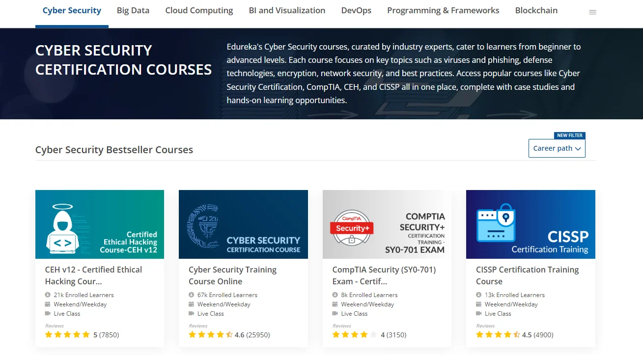Click the star rating on CISSP card

pyautogui.click(x=498, y=335)
